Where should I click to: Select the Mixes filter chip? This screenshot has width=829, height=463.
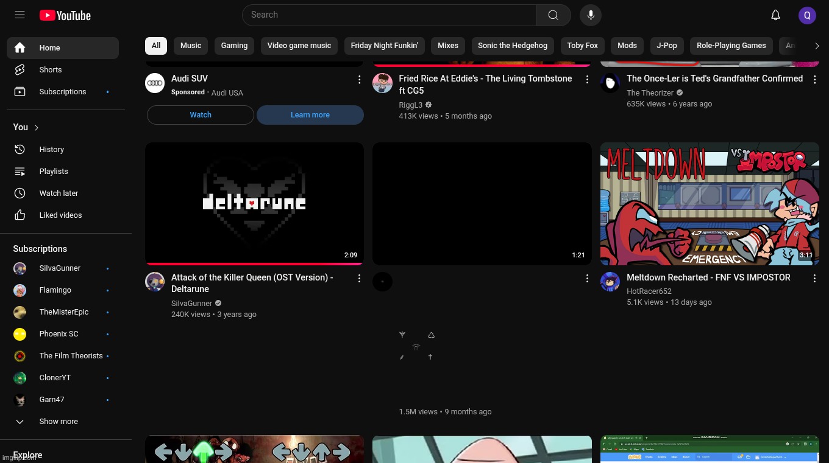click(448, 46)
